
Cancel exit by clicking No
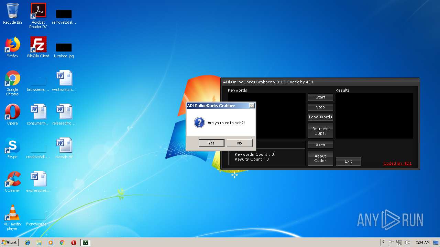click(240, 143)
